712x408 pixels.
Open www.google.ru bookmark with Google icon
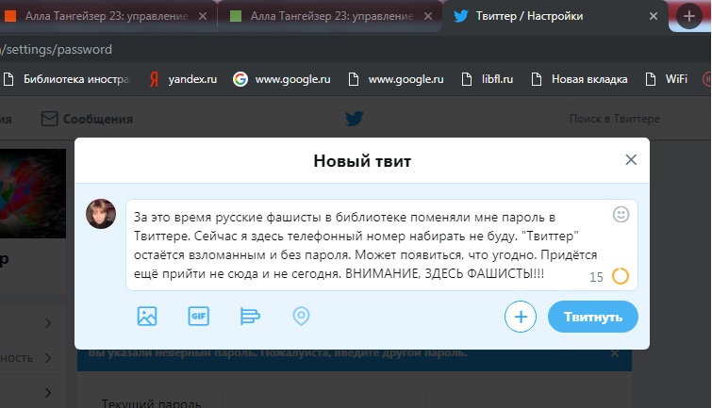(x=282, y=79)
